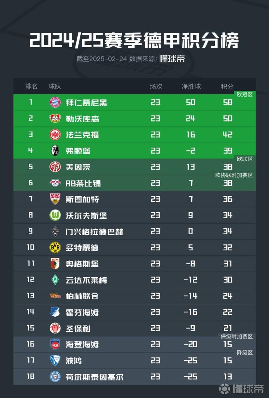The width and height of the screenshot is (269, 398).
Task: Select the 积分 column header
Action: [227, 87]
